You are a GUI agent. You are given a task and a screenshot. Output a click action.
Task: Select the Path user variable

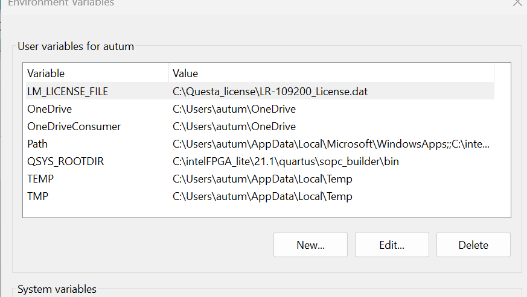[x=37, y=144]
